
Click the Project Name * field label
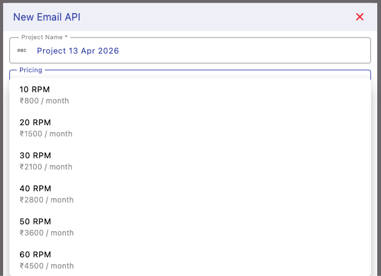point(44,37)
